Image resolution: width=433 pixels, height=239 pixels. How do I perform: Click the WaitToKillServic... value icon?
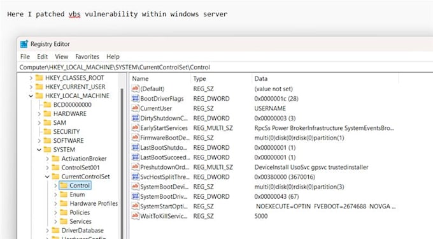tap(135, 216)
